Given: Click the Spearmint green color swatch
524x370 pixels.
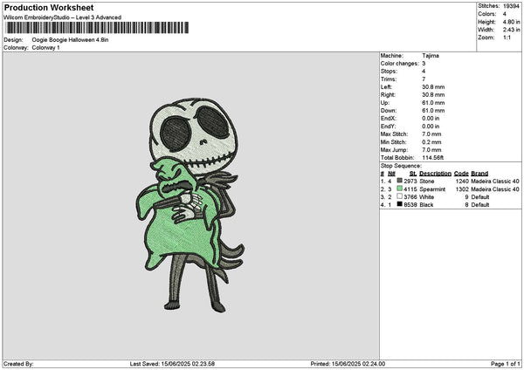Looking at the screenshot, I should [x=399, y=188].
